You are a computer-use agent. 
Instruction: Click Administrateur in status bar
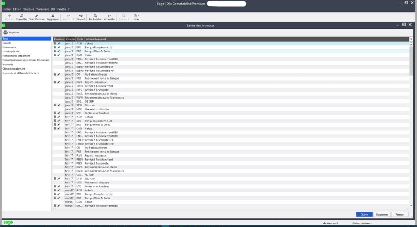click(x=361, y=223)
